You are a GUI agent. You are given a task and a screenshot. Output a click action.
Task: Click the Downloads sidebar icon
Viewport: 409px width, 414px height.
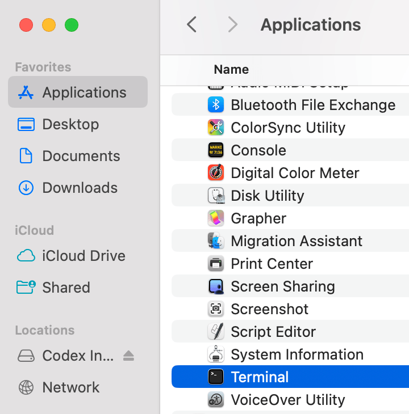(26, 188)
